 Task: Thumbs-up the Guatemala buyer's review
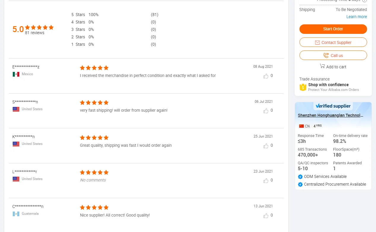coord(266,216)
